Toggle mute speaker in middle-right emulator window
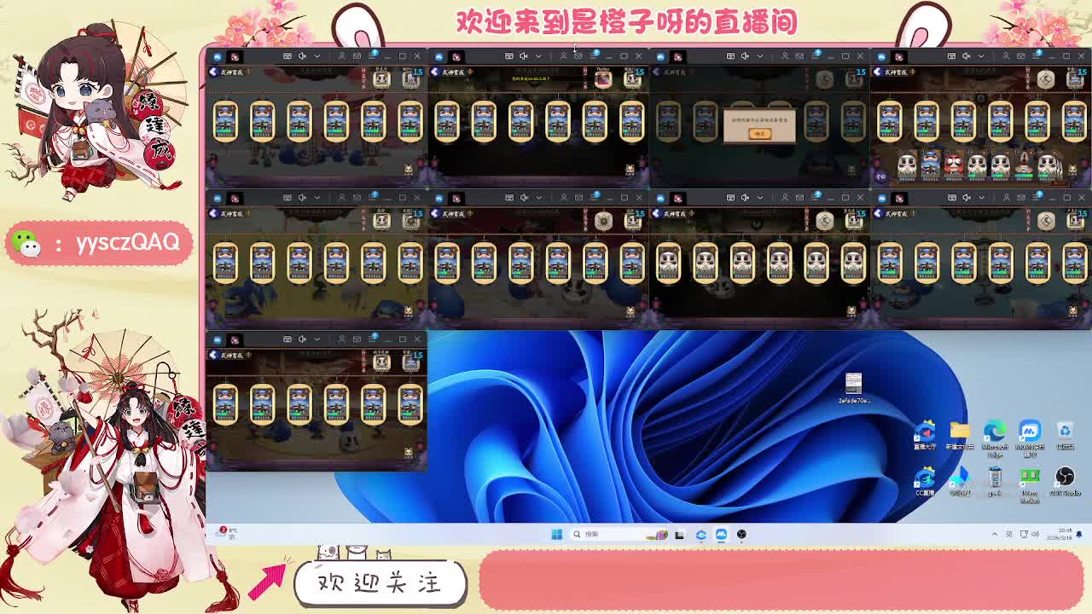1092x614 pixels. point(966,198)
